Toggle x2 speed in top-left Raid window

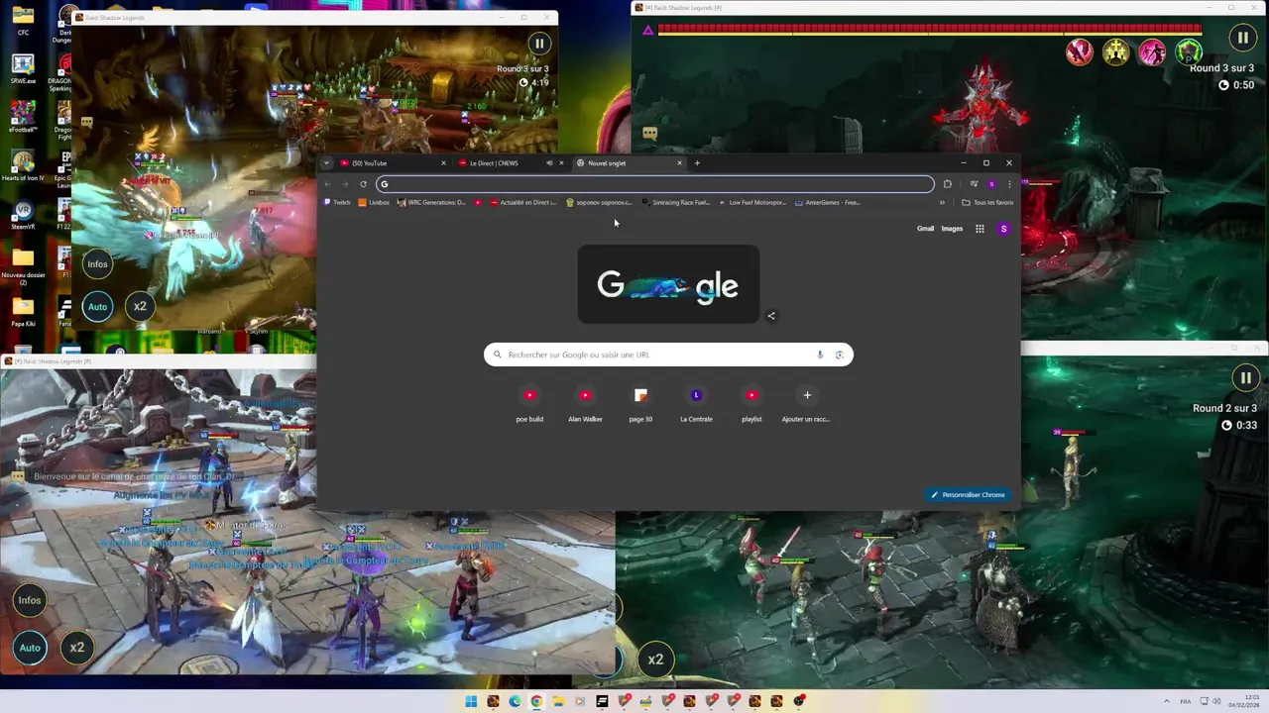point(140,306)
